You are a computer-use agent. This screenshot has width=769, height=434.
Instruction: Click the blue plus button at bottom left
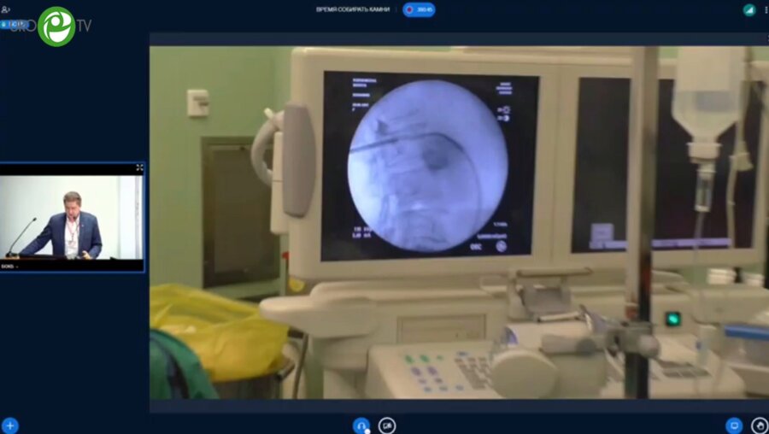coord(9,425)
